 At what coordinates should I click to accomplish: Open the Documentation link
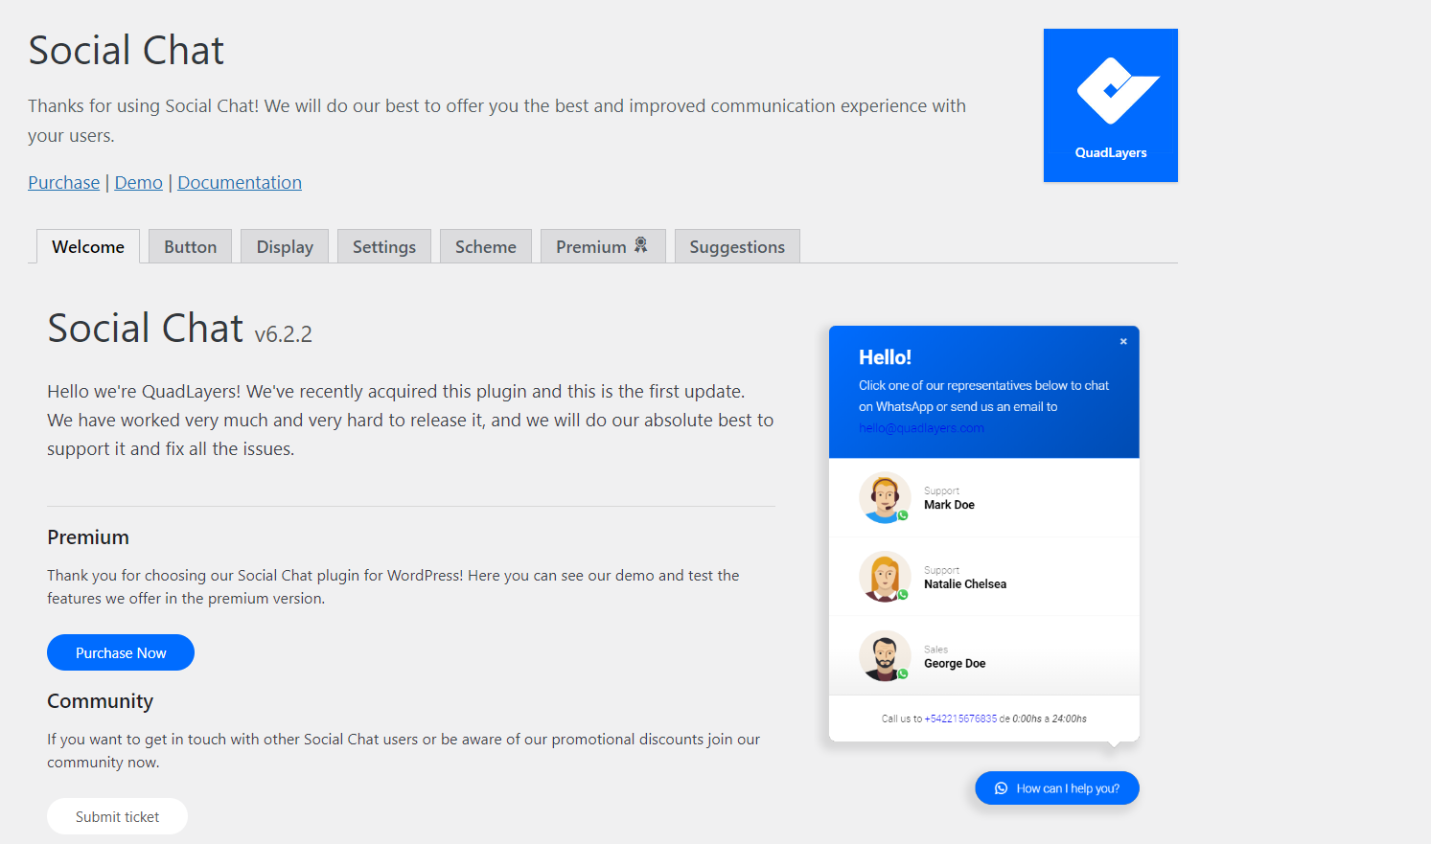(240, 182)
